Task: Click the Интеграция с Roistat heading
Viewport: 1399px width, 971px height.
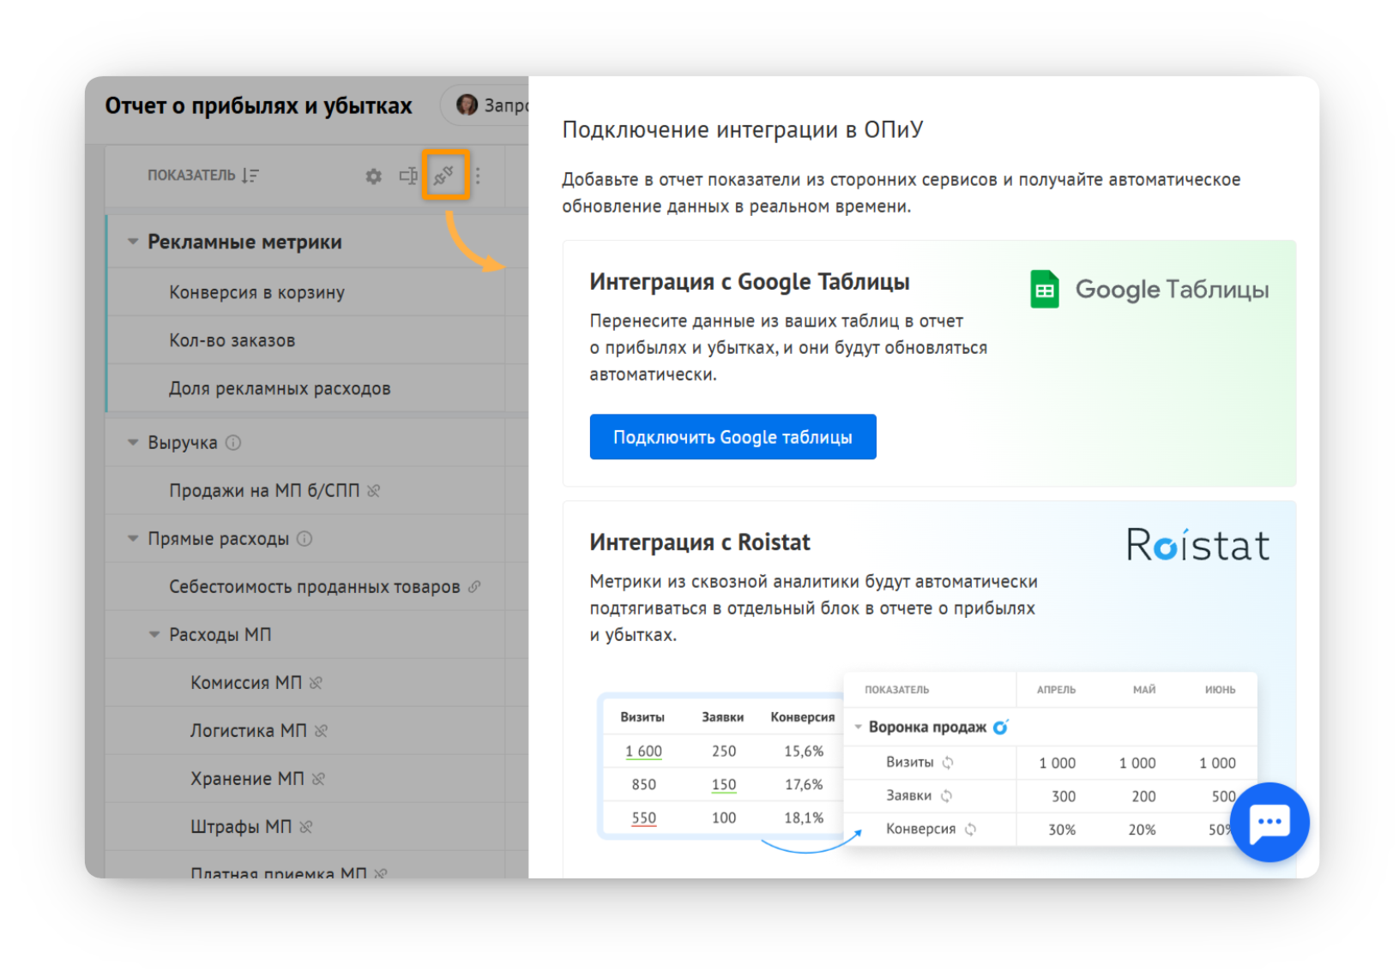Action: click(x=699, y=542)
